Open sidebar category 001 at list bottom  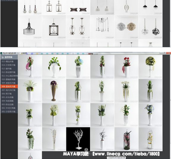pyautogui.click(x=9, y=112)
